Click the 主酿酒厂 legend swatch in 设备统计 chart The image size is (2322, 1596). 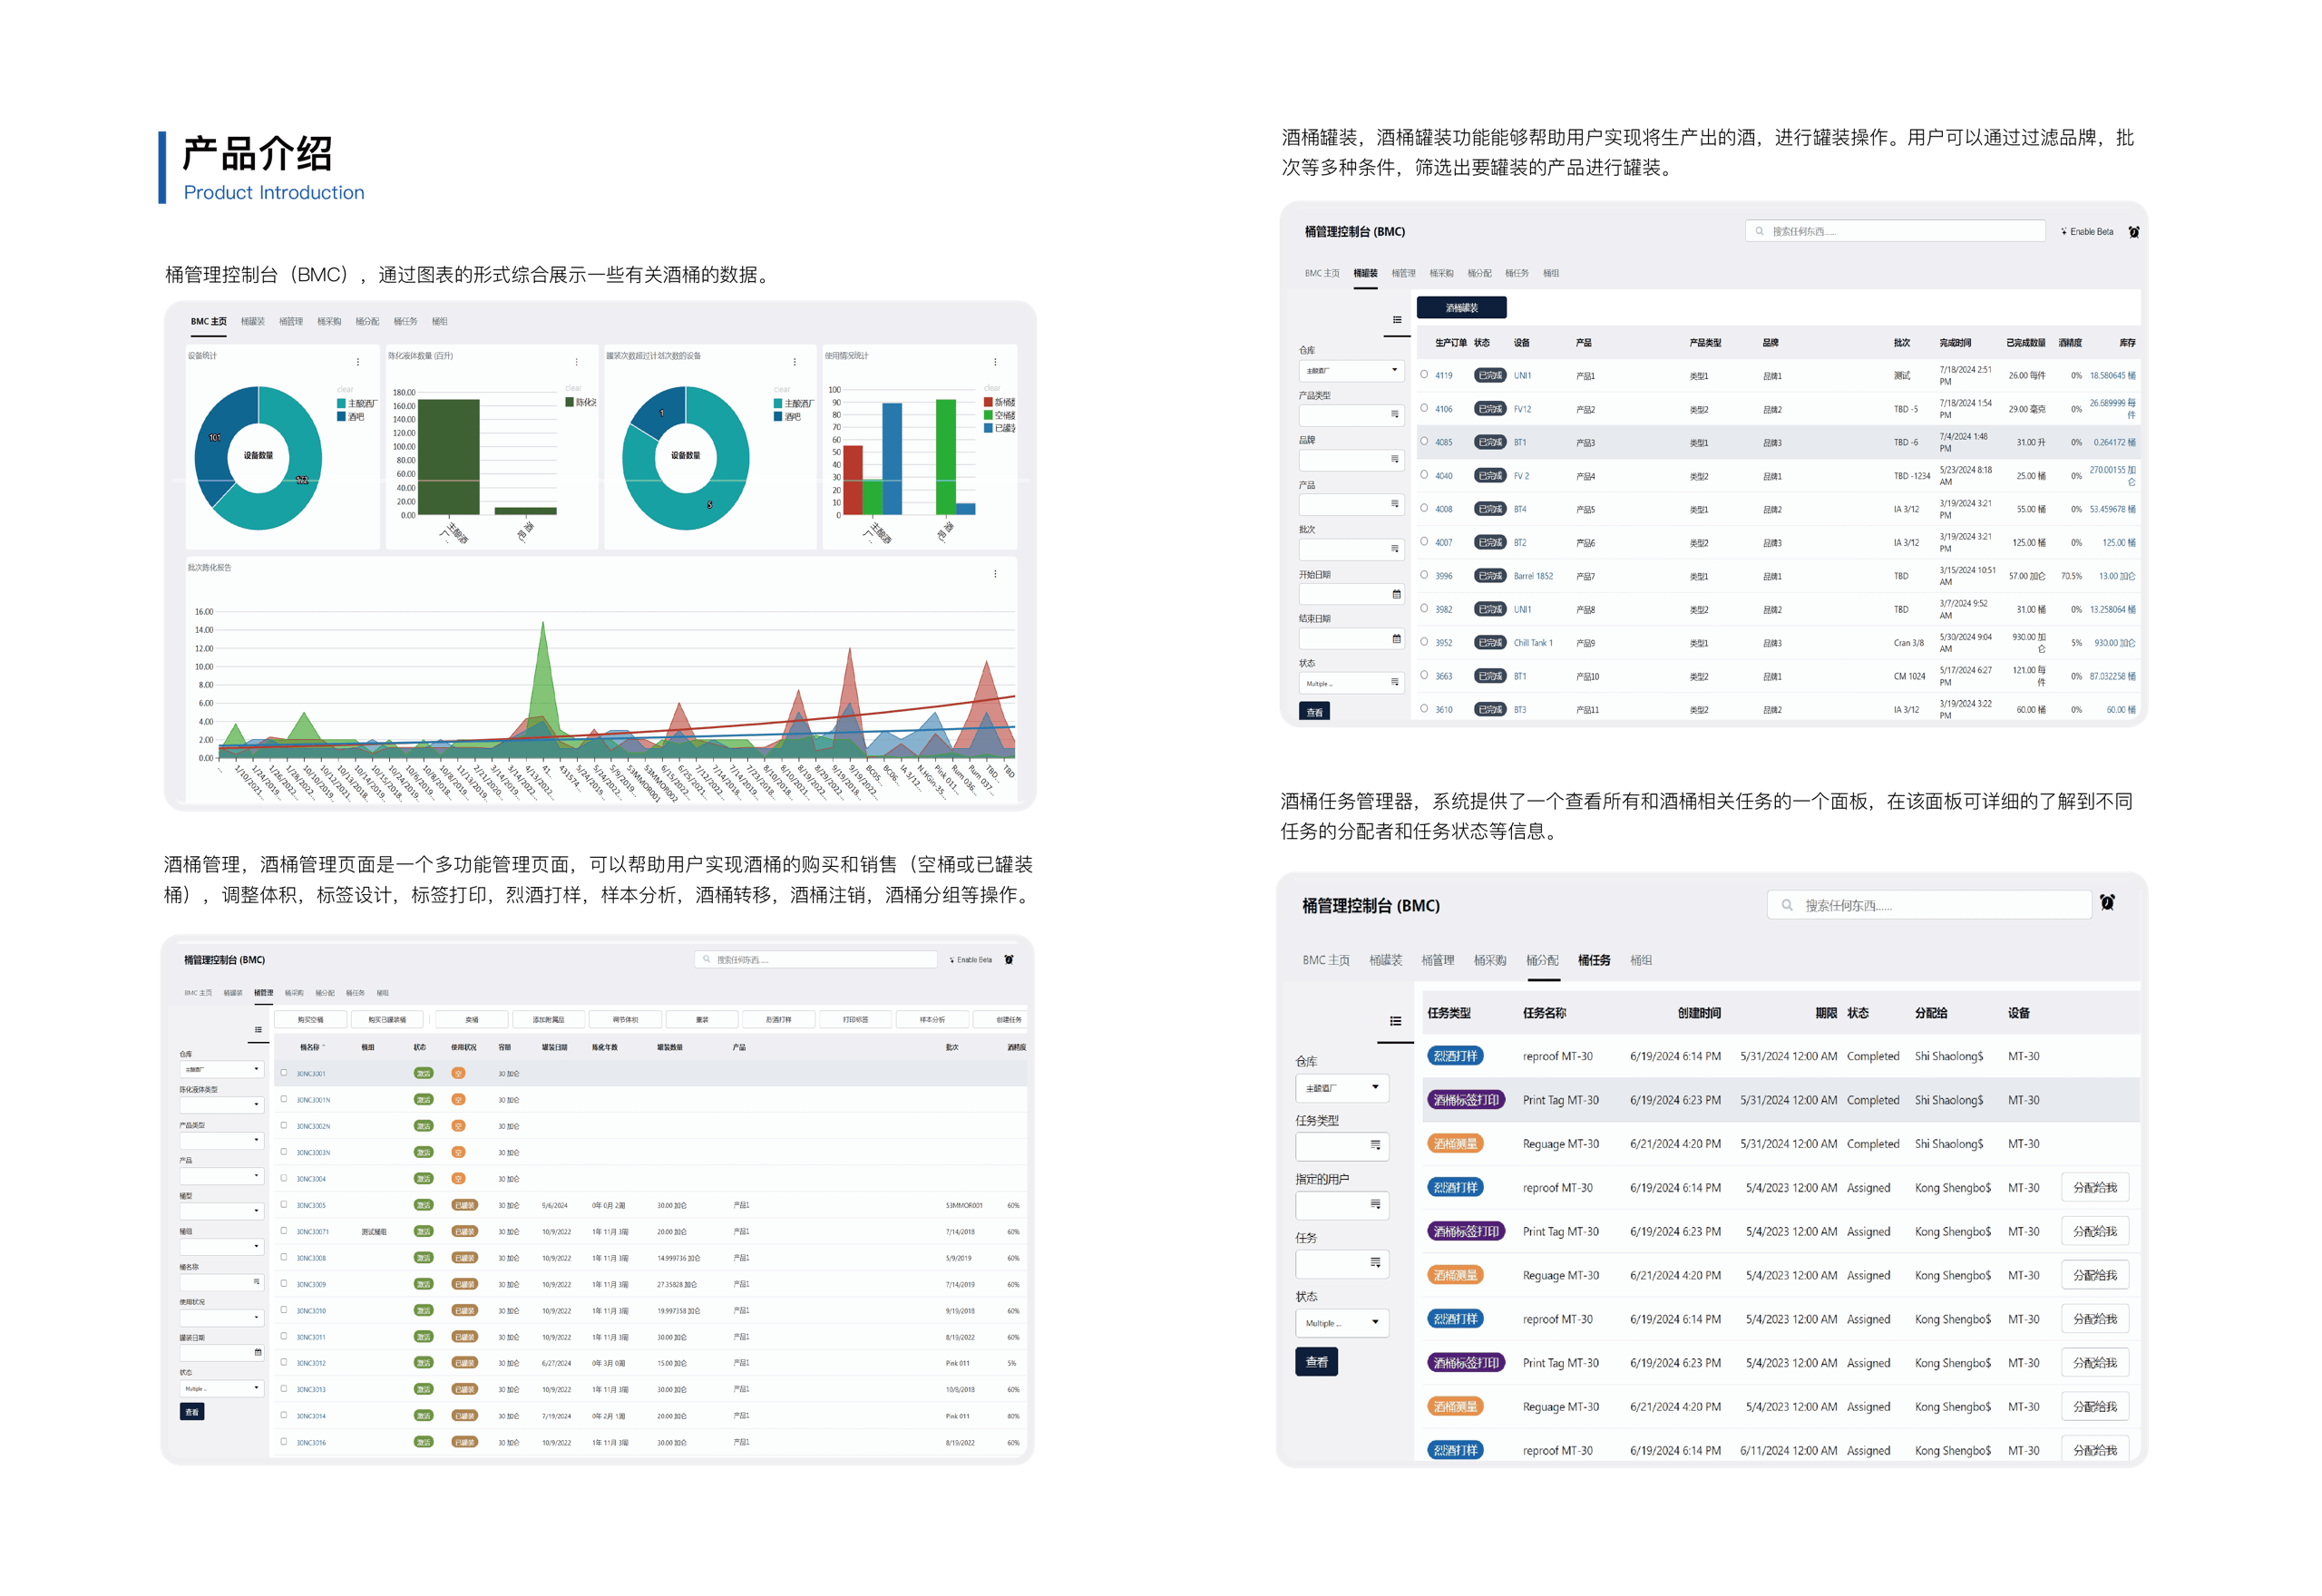point(341,404)
